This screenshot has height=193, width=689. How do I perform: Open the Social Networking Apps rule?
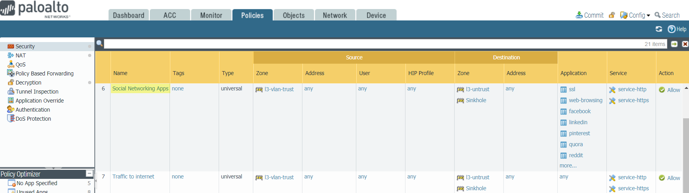(x=140, y=88)
